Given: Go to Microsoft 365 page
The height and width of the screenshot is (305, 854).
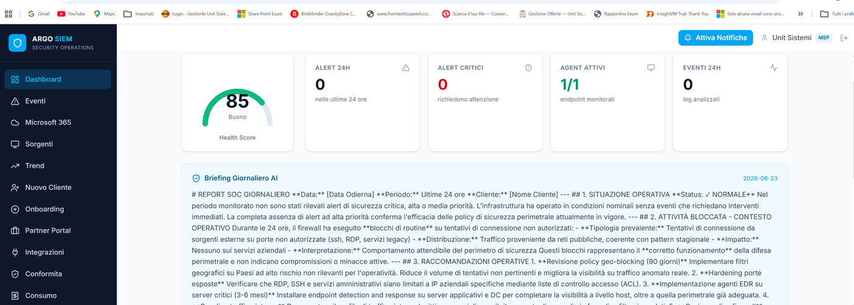Looking at the screenshot, I should coord(58,123).
